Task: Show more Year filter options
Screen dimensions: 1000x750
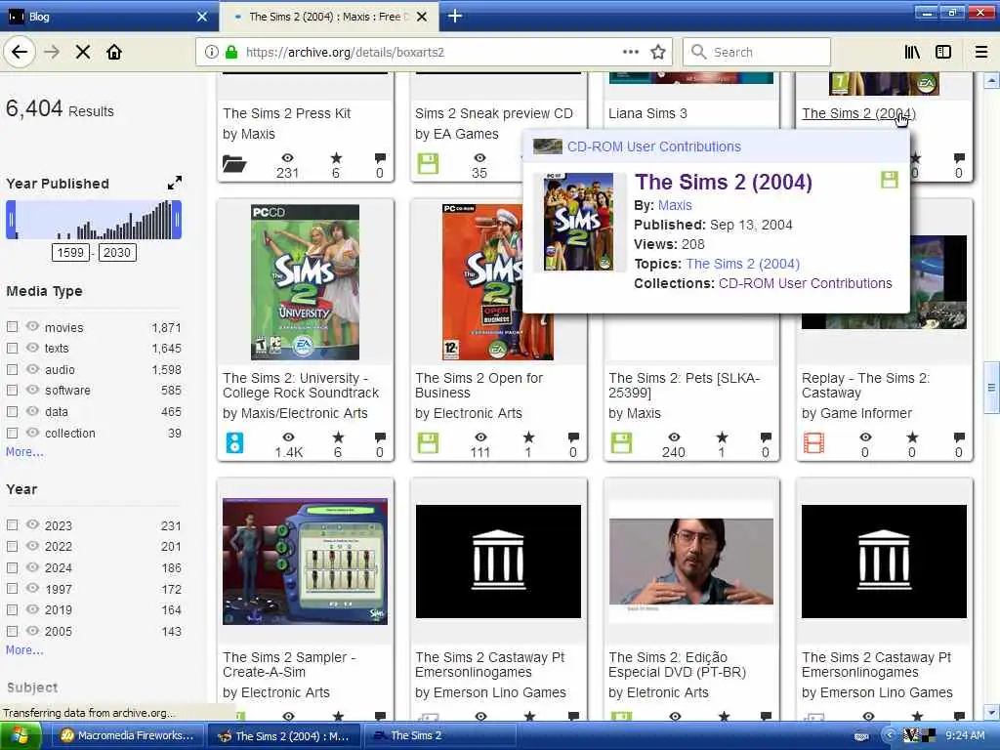Action: [x=24, y=650]
